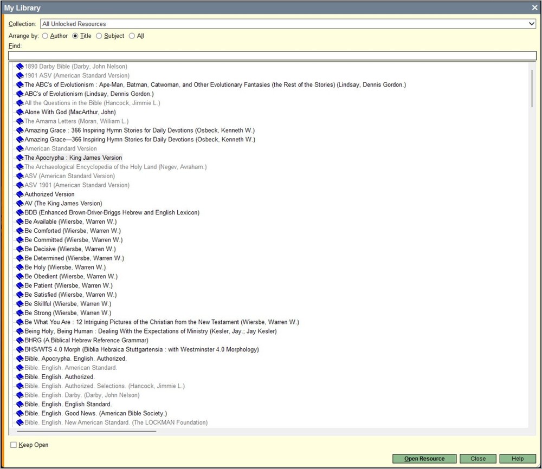The image size is (542, 469).
Task: Click the book icon beside BHRG Hebrew Reference Grammar
Action: 20,340
